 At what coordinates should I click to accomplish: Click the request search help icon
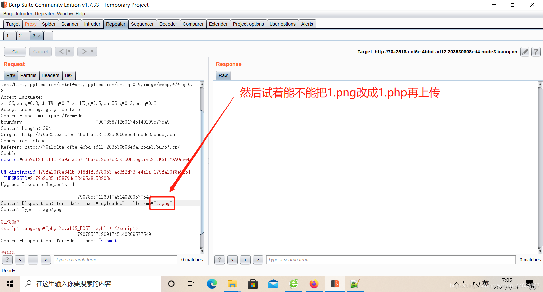(x=7, y=260)
